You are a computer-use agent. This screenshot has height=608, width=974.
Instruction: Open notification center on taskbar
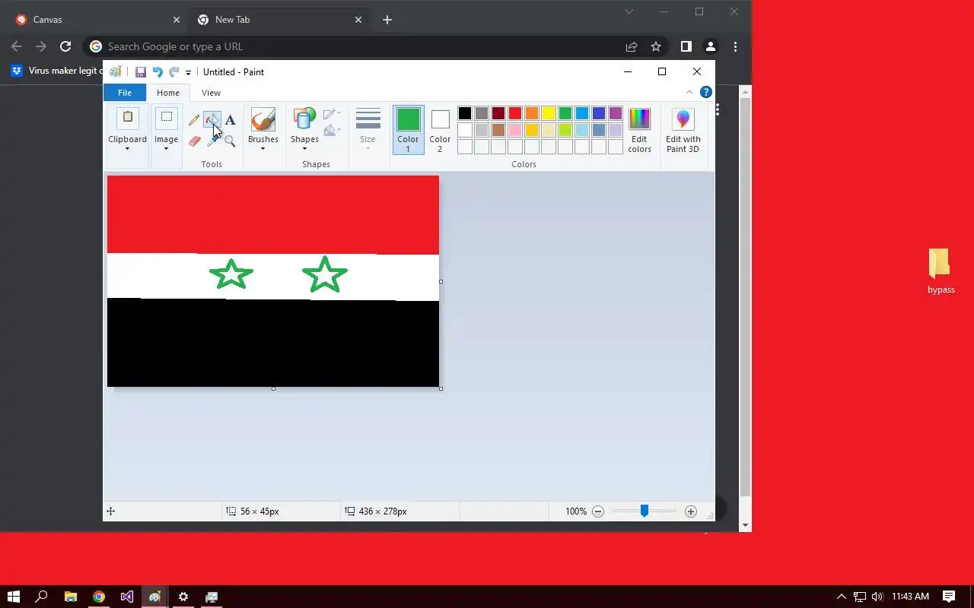click(949, 597)
